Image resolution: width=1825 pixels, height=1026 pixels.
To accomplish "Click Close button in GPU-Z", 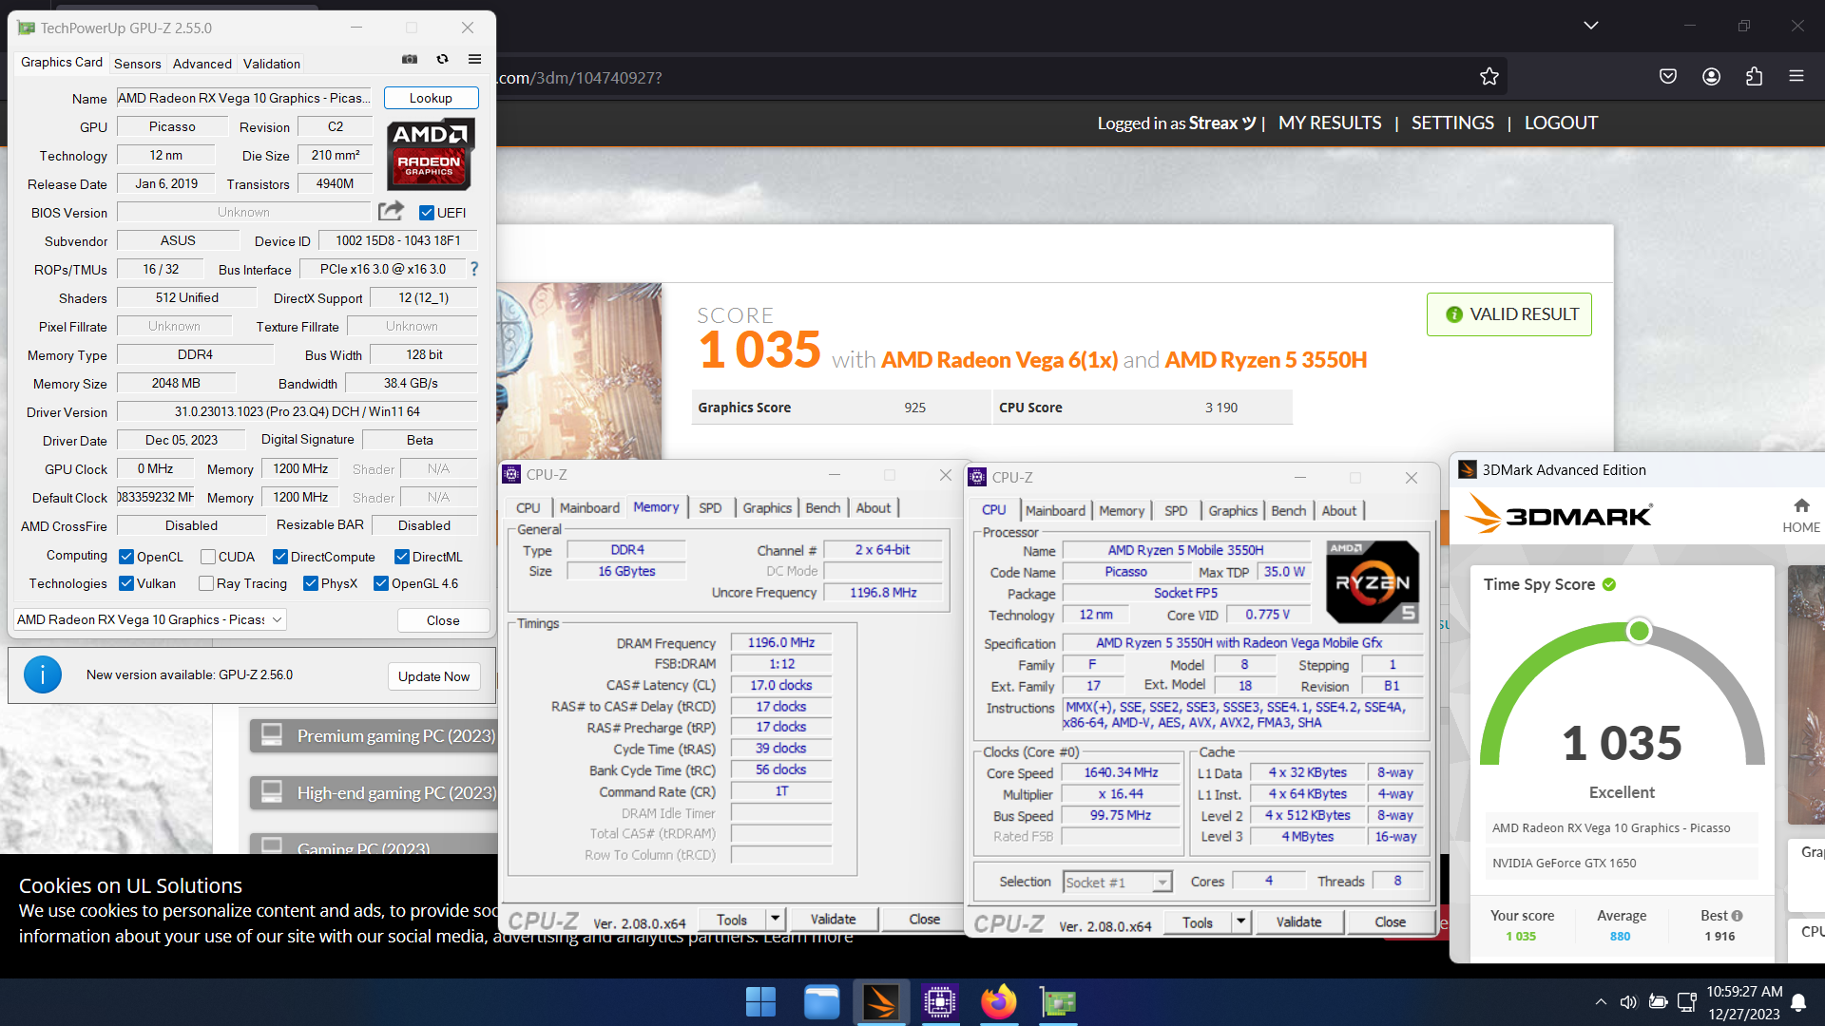I will pos(443,620).
